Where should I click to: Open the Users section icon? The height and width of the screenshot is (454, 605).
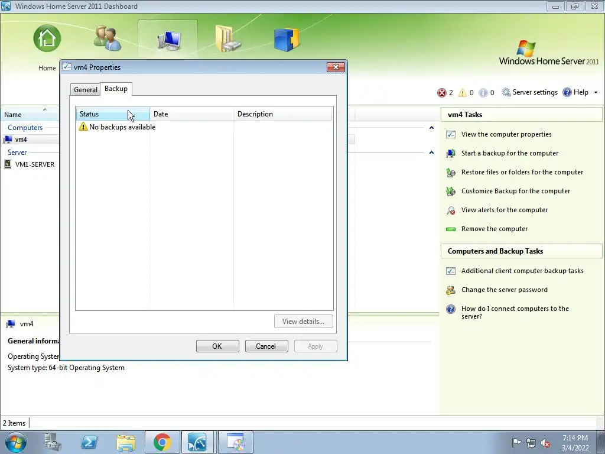pos(108,38)
